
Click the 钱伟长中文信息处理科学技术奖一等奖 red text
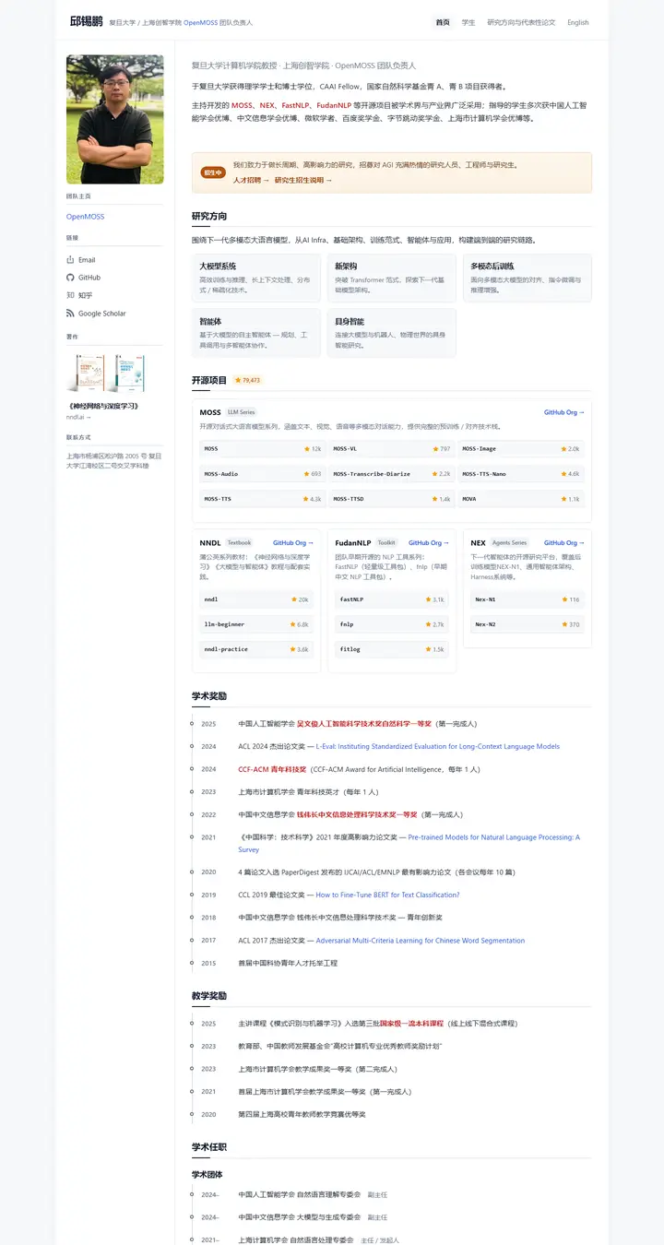pos(357,814)
